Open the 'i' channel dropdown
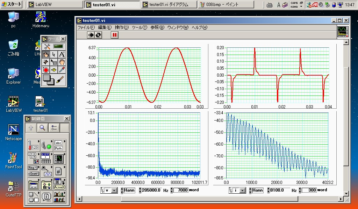358x209 pixels. [x=243, y=191]
